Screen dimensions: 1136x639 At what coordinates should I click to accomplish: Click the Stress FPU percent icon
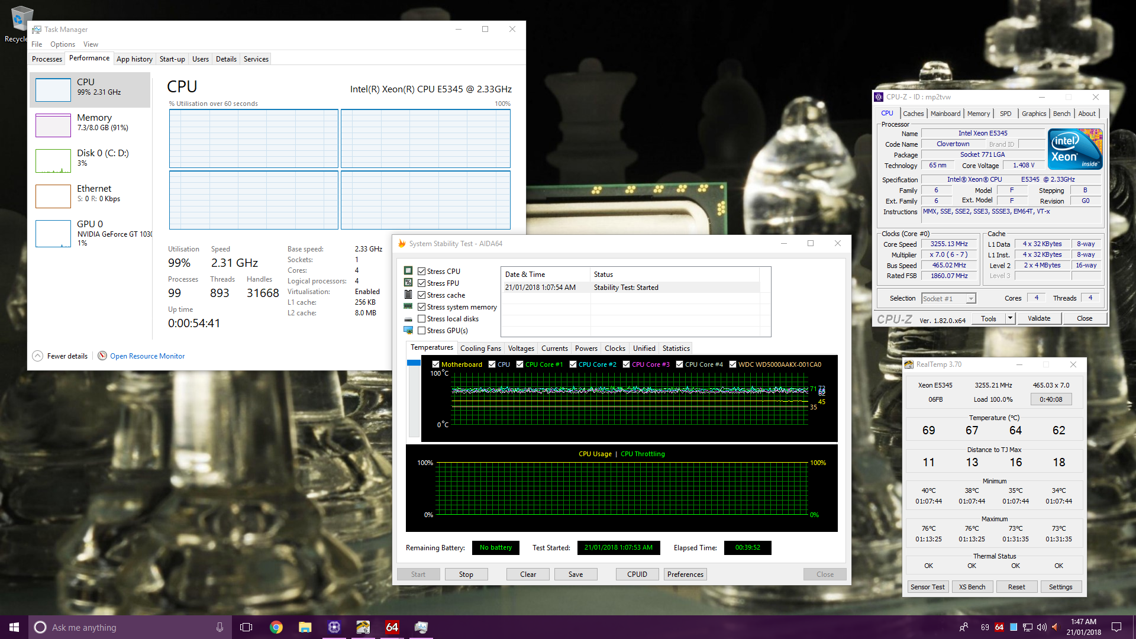[408, 283]
